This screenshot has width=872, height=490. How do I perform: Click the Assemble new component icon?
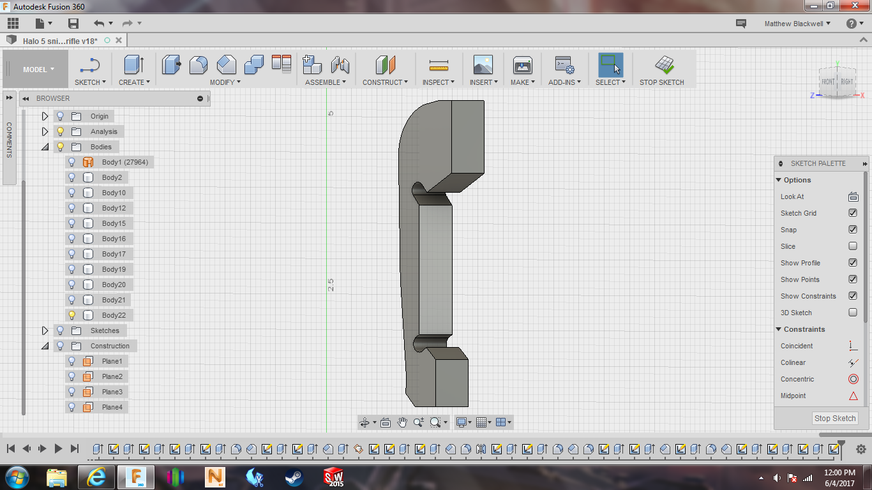click(312, 64)
